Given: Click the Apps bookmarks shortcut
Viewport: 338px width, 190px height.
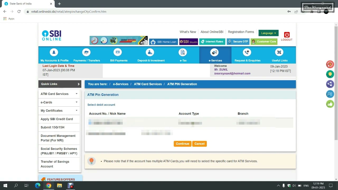Looking at the screenshot, I should pyautogui.click(x=9, y=19).
